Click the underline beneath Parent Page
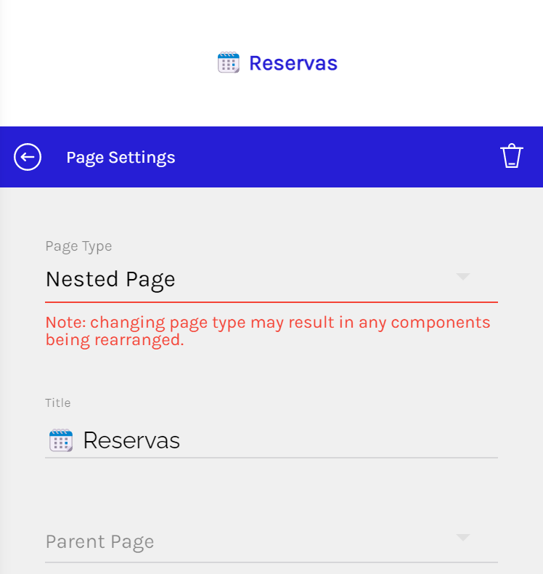The width and height of the screenshot is (543, 574). [271, 562]
